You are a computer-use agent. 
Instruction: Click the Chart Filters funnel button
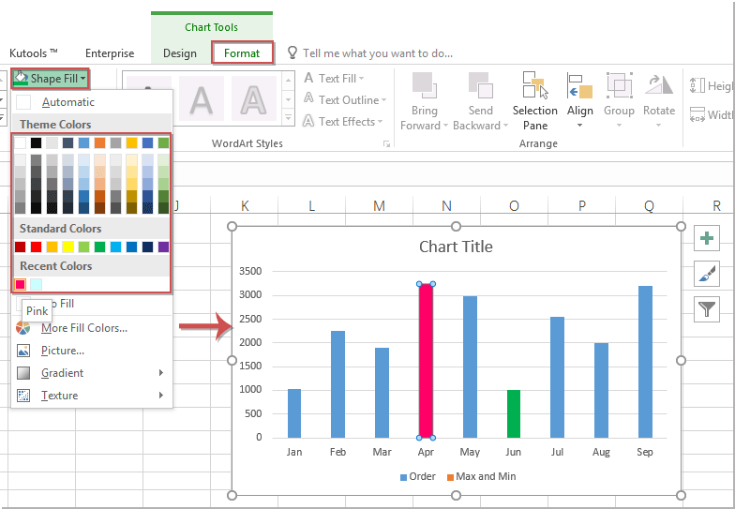coord(707,309)
